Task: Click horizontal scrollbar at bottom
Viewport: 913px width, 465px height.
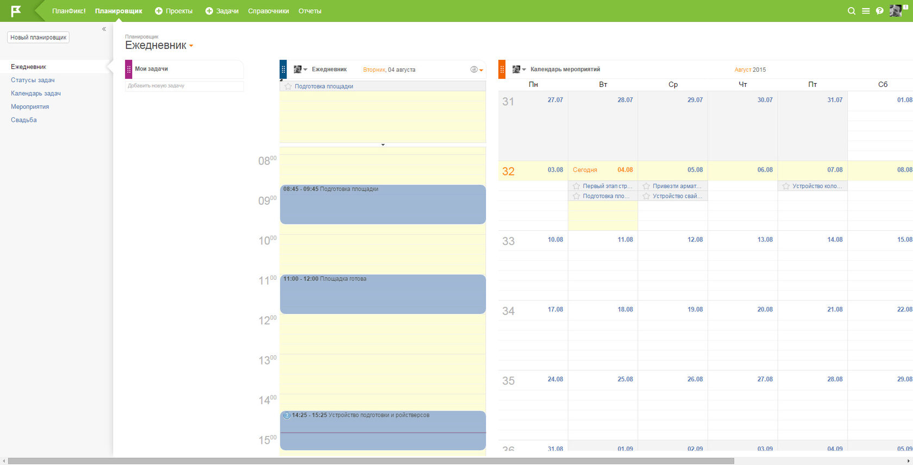Action: (371, 461)
